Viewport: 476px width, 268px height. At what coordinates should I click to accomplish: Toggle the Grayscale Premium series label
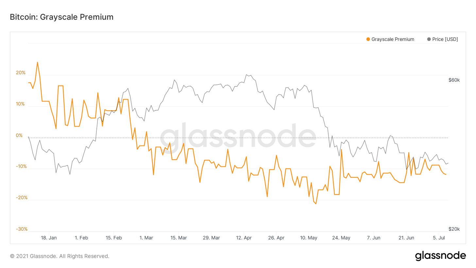(x=393, y=39)
